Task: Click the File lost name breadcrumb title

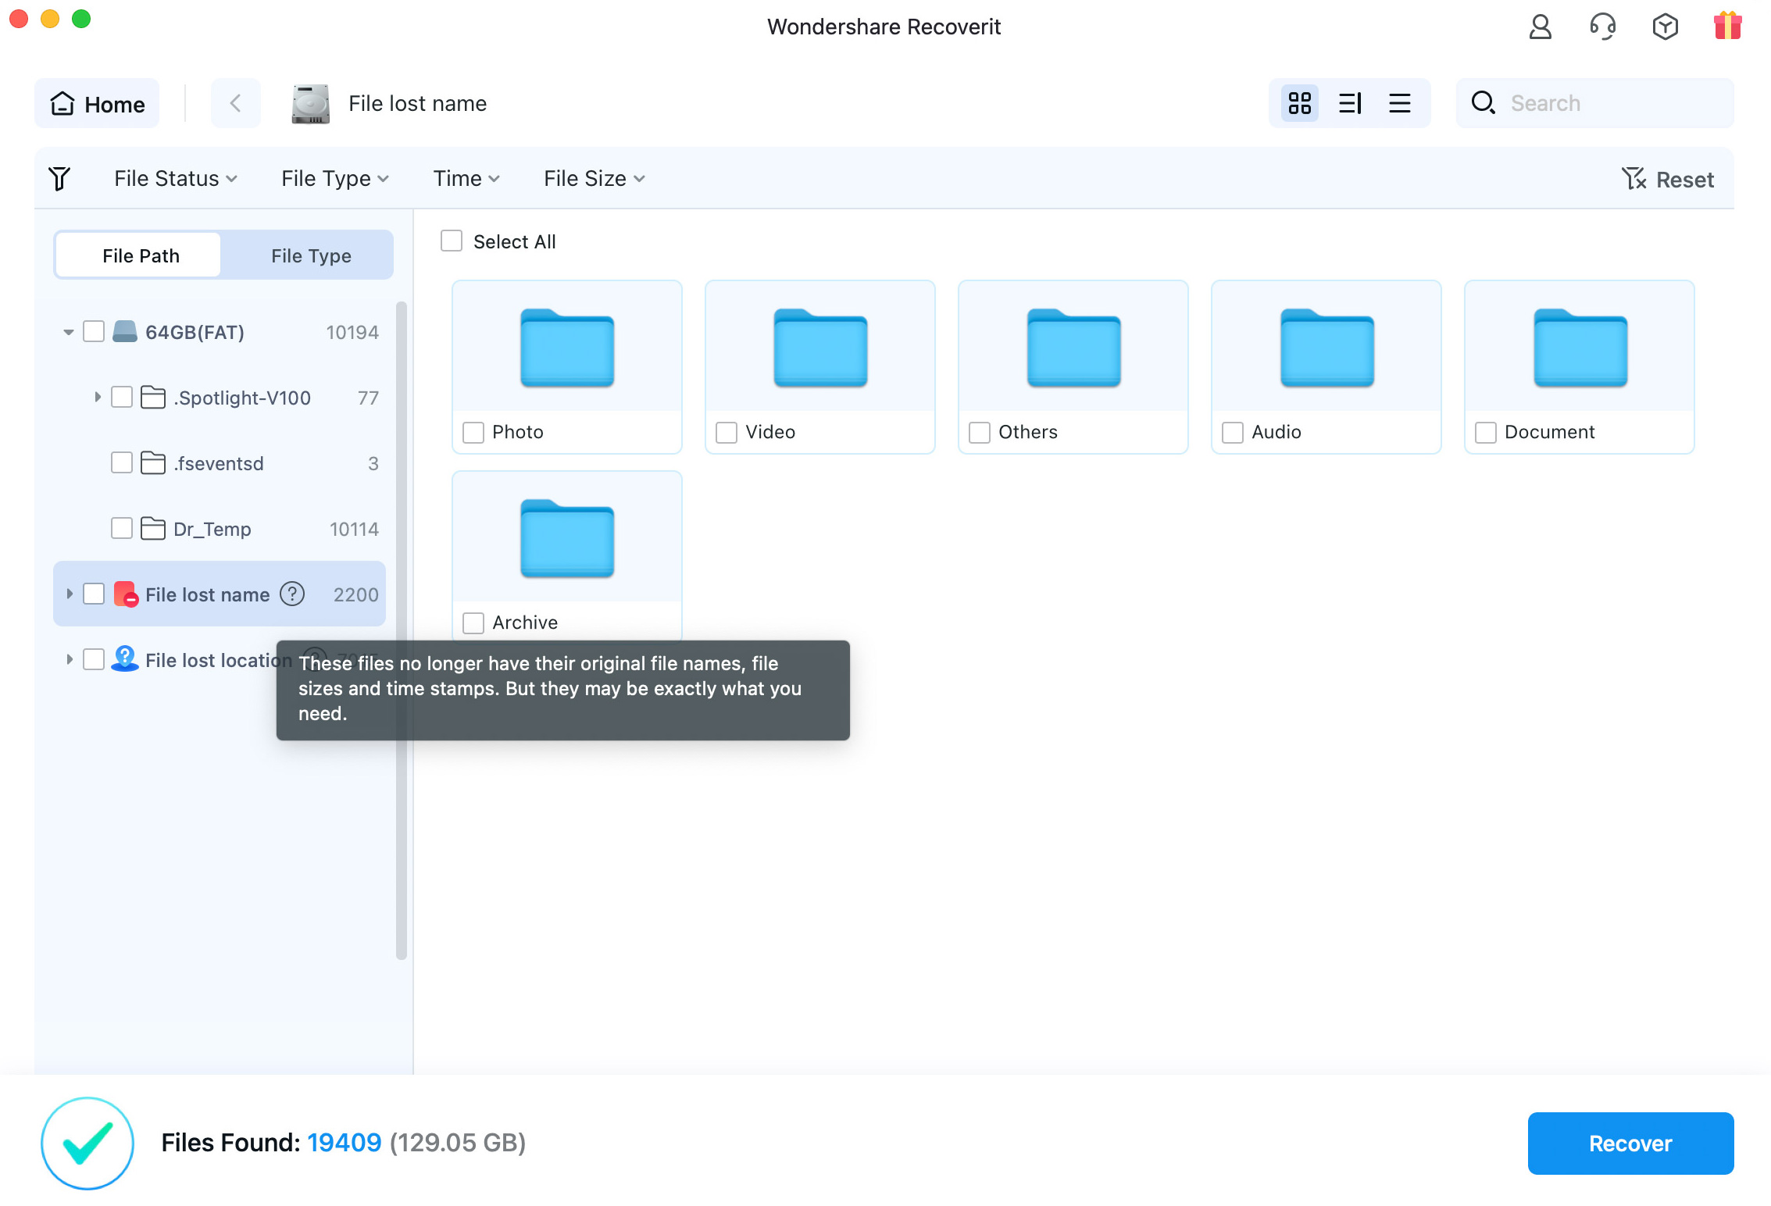Action: tap(417, 103)
